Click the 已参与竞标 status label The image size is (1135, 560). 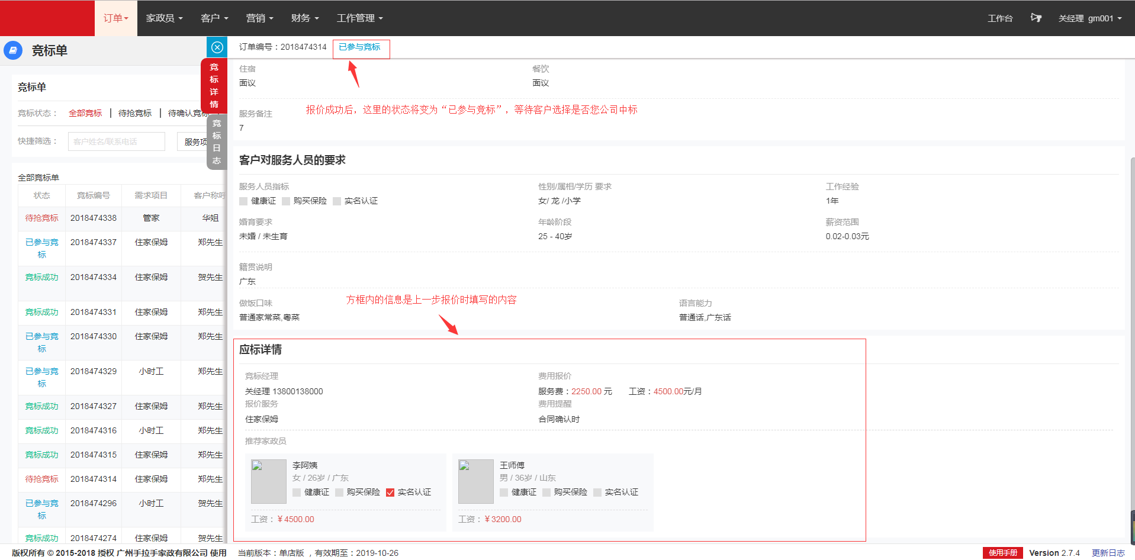point(359,47)
